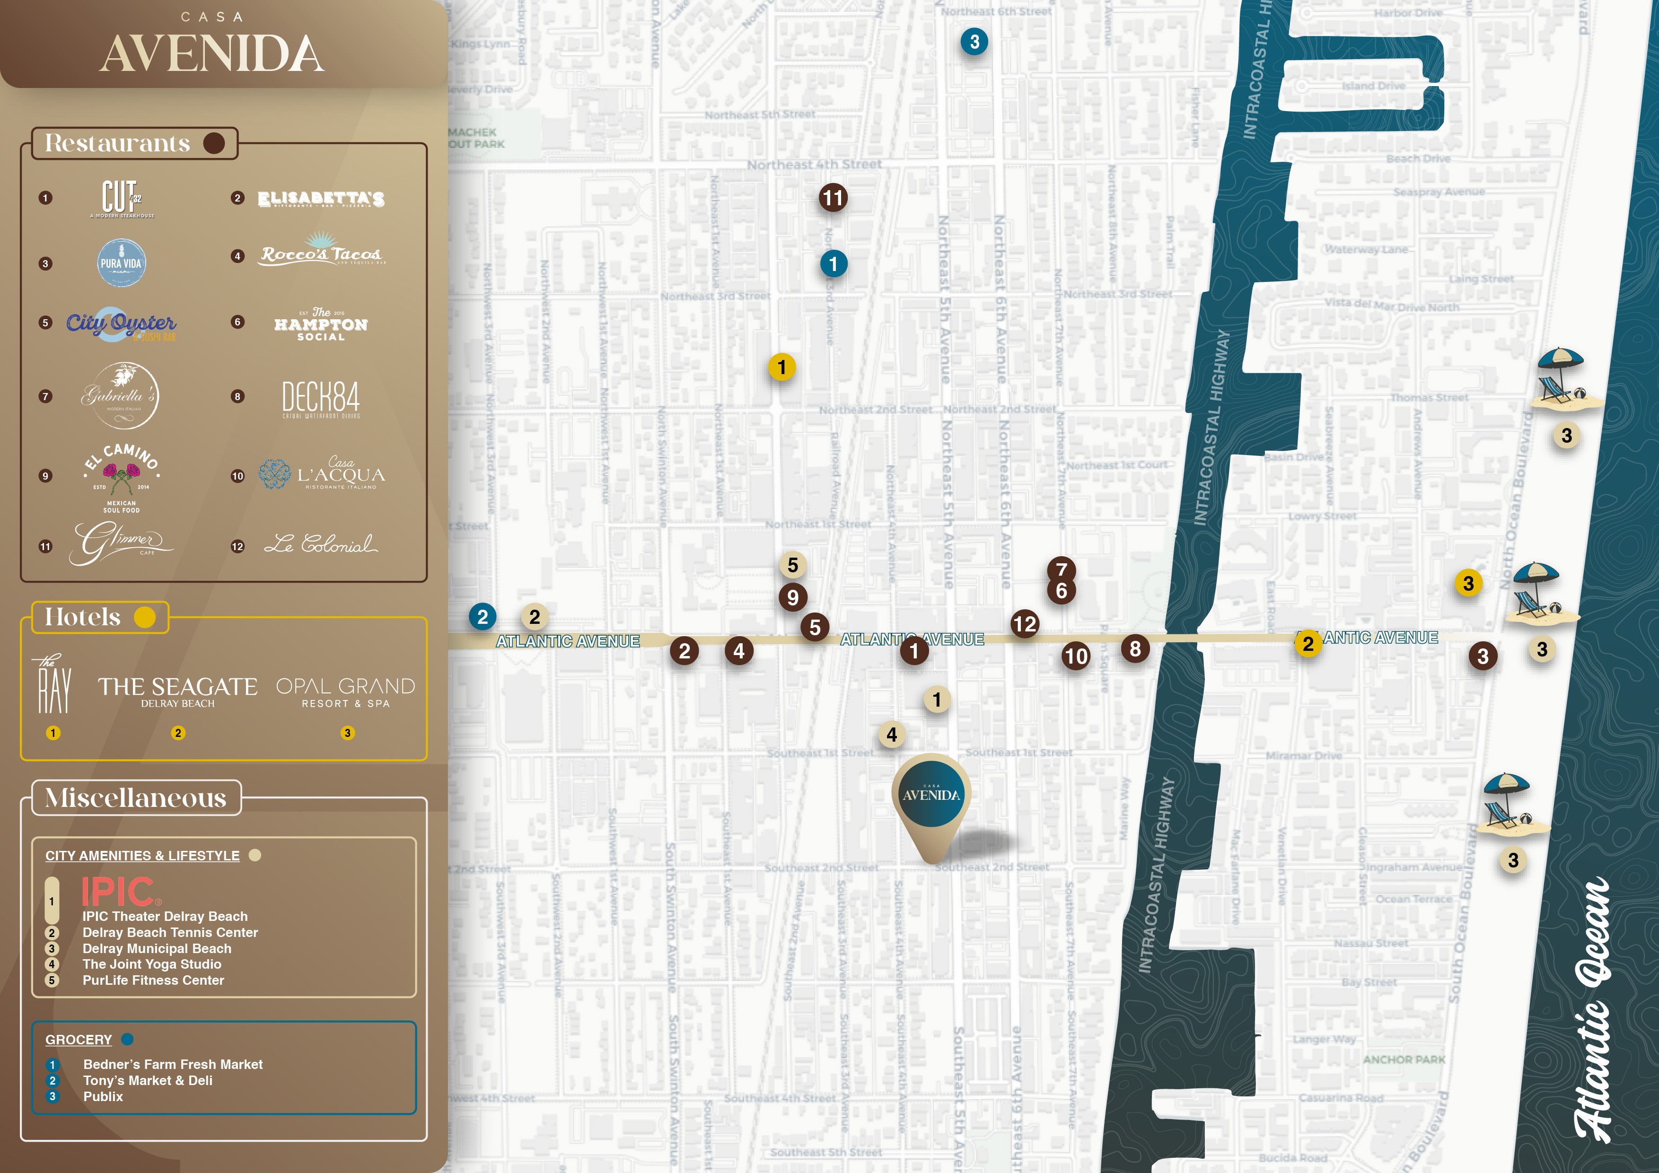The width and height of the screenshot is (1659, 1173).
Task: Click "Tony's Market & Deli" grocery entry
Action: coord(148,1081)
